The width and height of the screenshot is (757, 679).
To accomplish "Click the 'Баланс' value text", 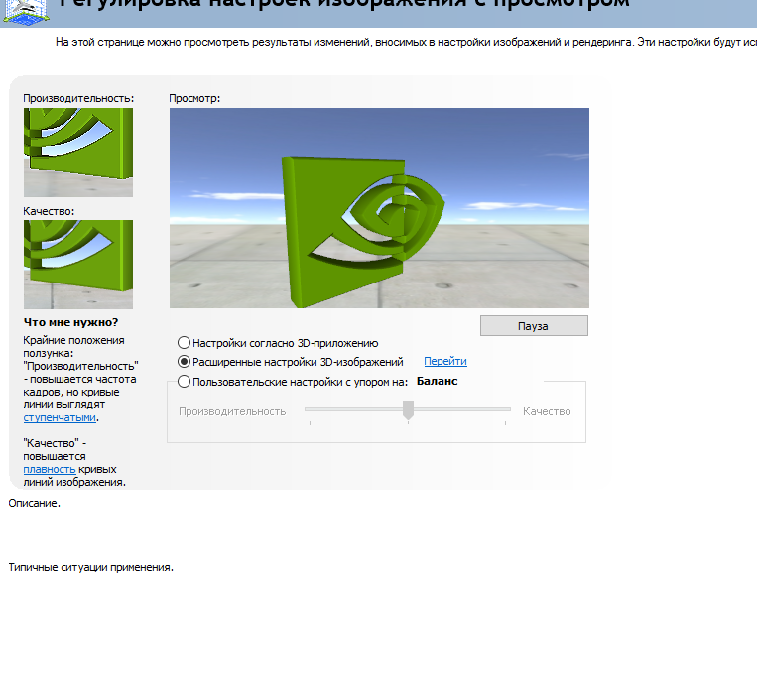I will click(x=437, y=381).
